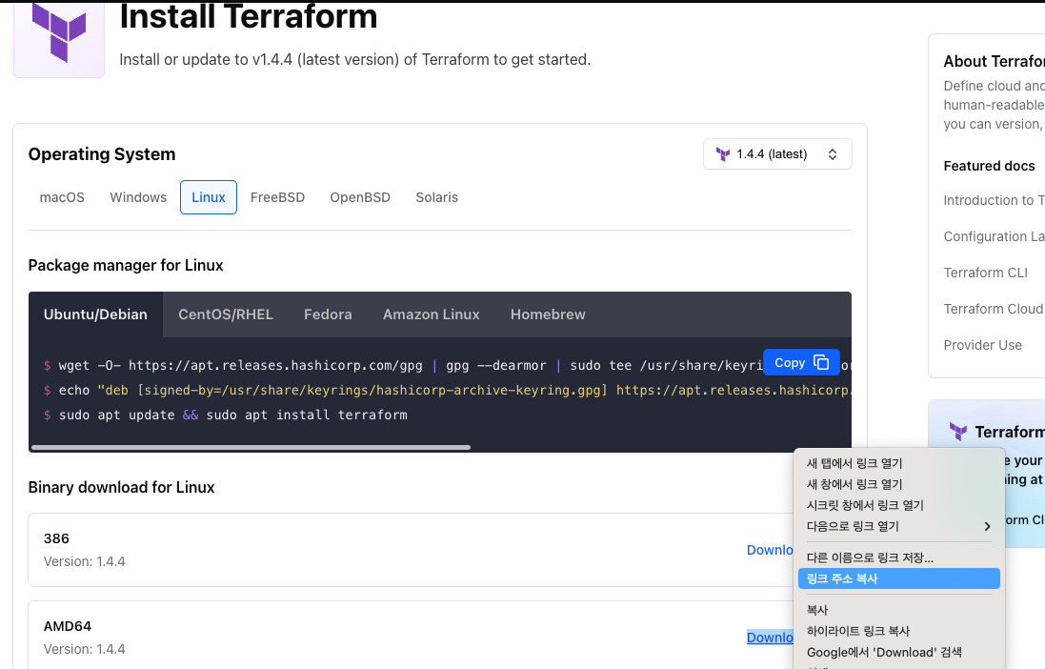Click the 'Operating System' section heading
The height and width of the screenshot is (669, 1045).
102,154
